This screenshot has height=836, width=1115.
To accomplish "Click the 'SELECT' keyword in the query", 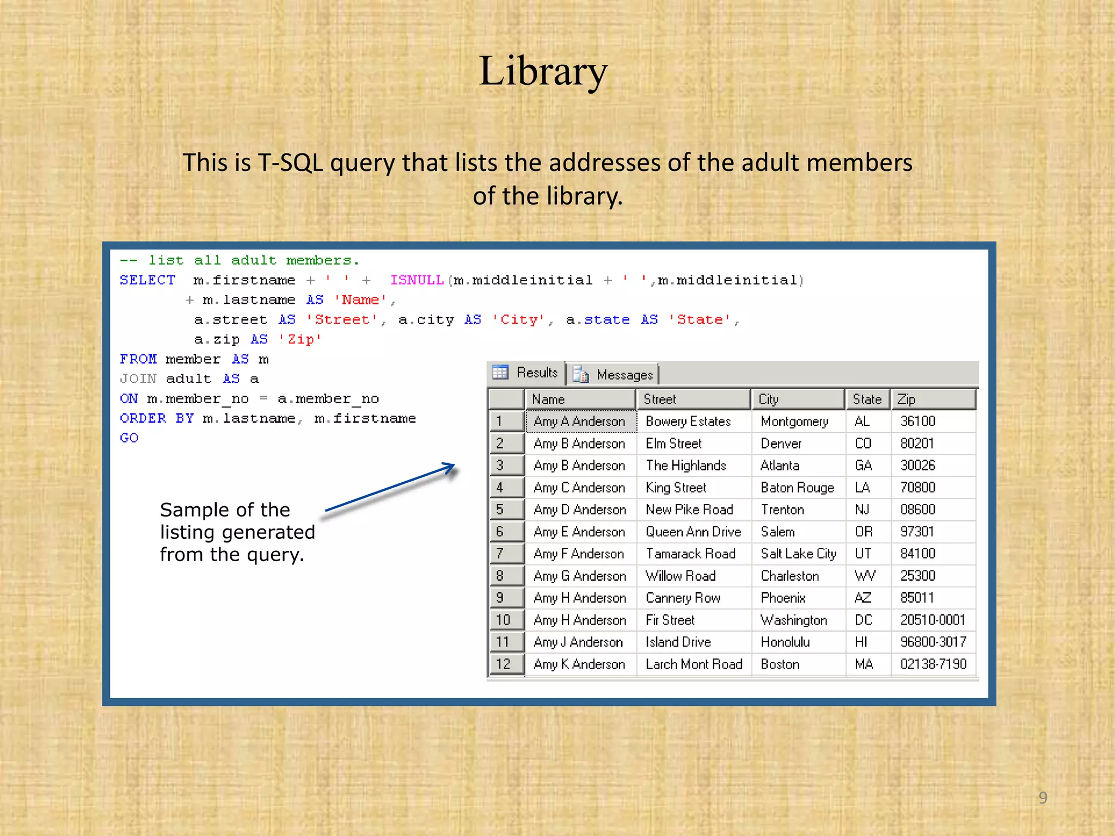I will (x=148, y=280).
